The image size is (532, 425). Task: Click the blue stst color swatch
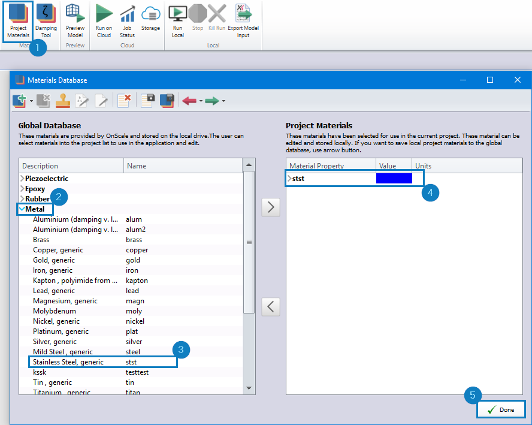tap(394, 178)
